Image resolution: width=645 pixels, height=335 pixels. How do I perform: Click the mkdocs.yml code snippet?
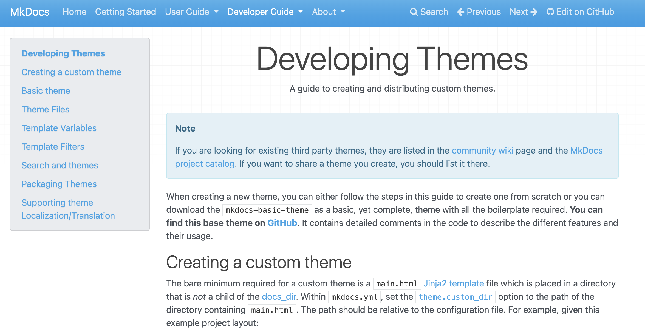click(354, 297)
